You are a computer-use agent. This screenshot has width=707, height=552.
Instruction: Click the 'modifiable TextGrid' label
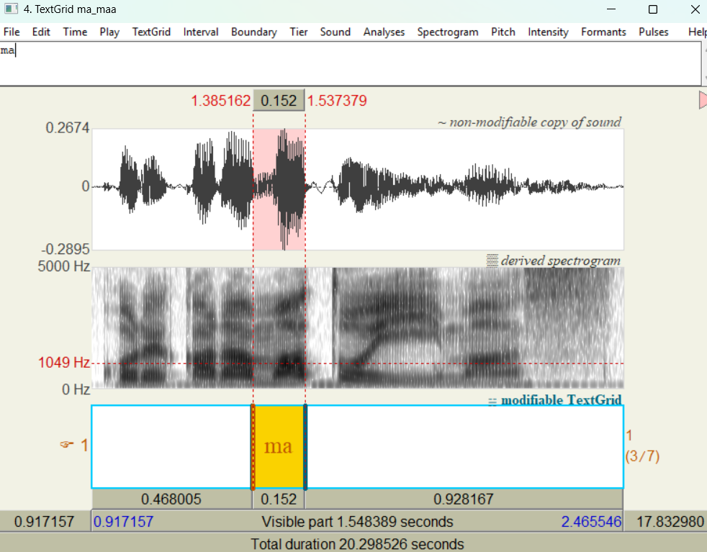[561, 399]
